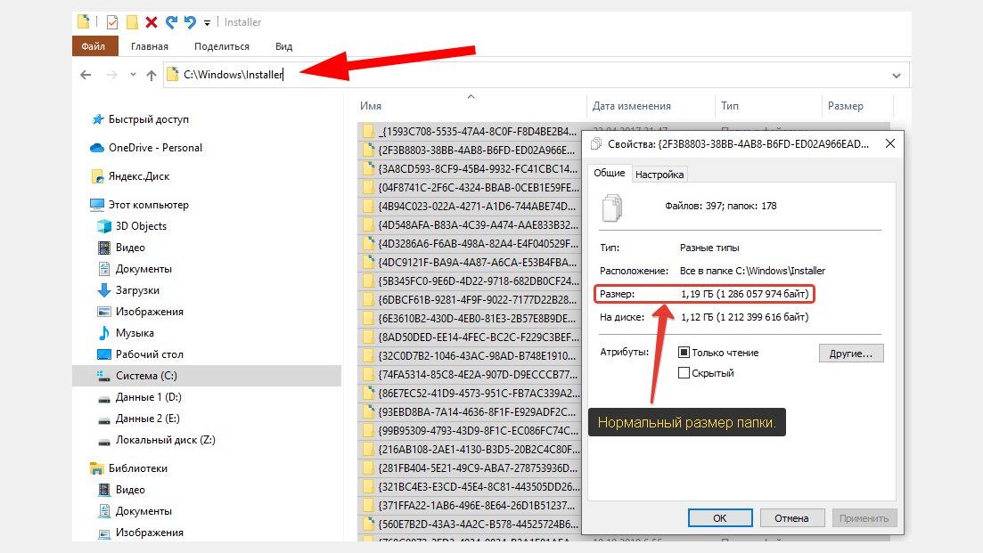Click the red Delete icon in the title bar
Screen dimensions: 983x553
[152, 21]
